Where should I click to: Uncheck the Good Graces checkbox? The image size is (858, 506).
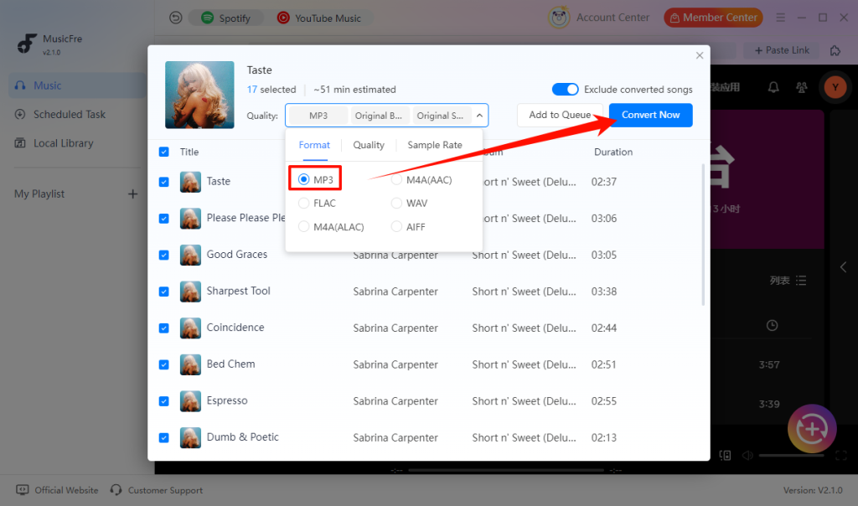(163, 255)
